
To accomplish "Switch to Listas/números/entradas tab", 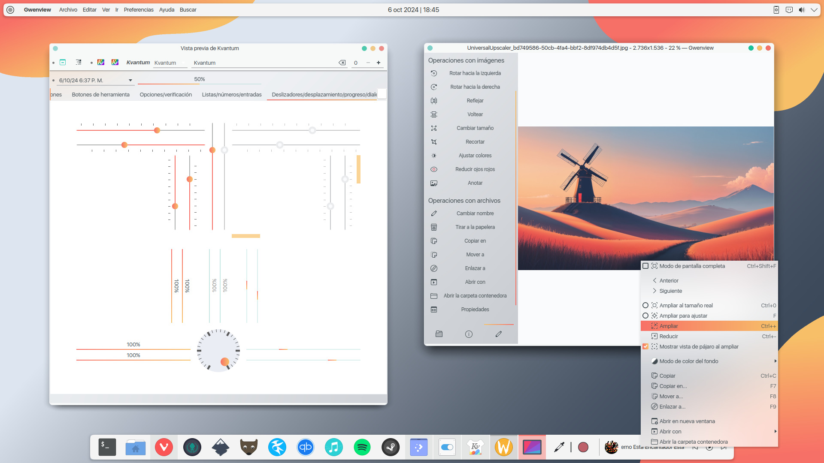I will (x=232, y=95).
